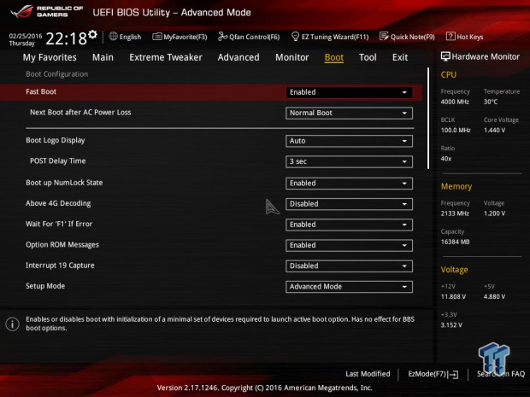Launch EZ Tuning Wizard(F11) label

tap(335, 37)
